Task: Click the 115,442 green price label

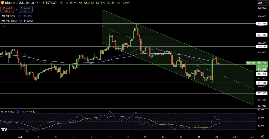Action: (262, 69)
